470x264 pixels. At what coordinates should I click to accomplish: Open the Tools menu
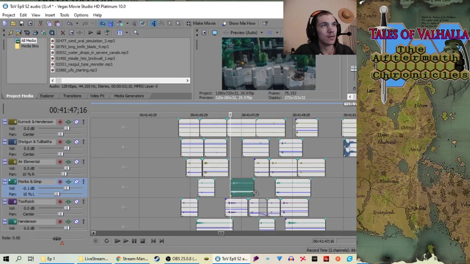click(x=64, y=15)
